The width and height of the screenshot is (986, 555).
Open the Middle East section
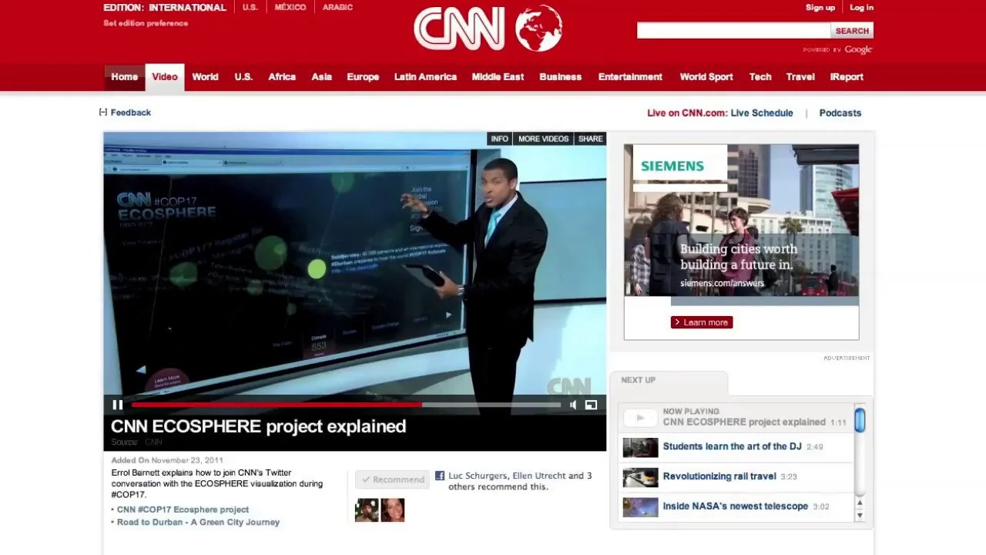tap(498, 77)
